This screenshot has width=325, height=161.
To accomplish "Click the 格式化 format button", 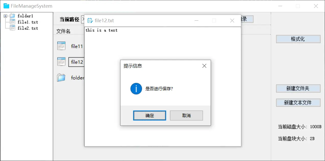I will click(x=298, y=39).
